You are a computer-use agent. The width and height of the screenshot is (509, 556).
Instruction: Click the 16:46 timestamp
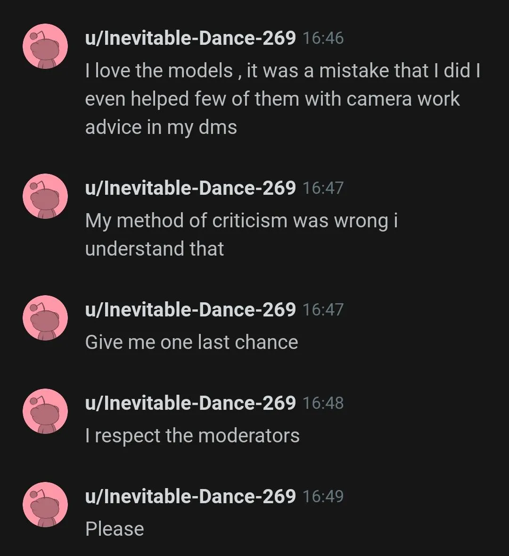click(x=323, y=38)
